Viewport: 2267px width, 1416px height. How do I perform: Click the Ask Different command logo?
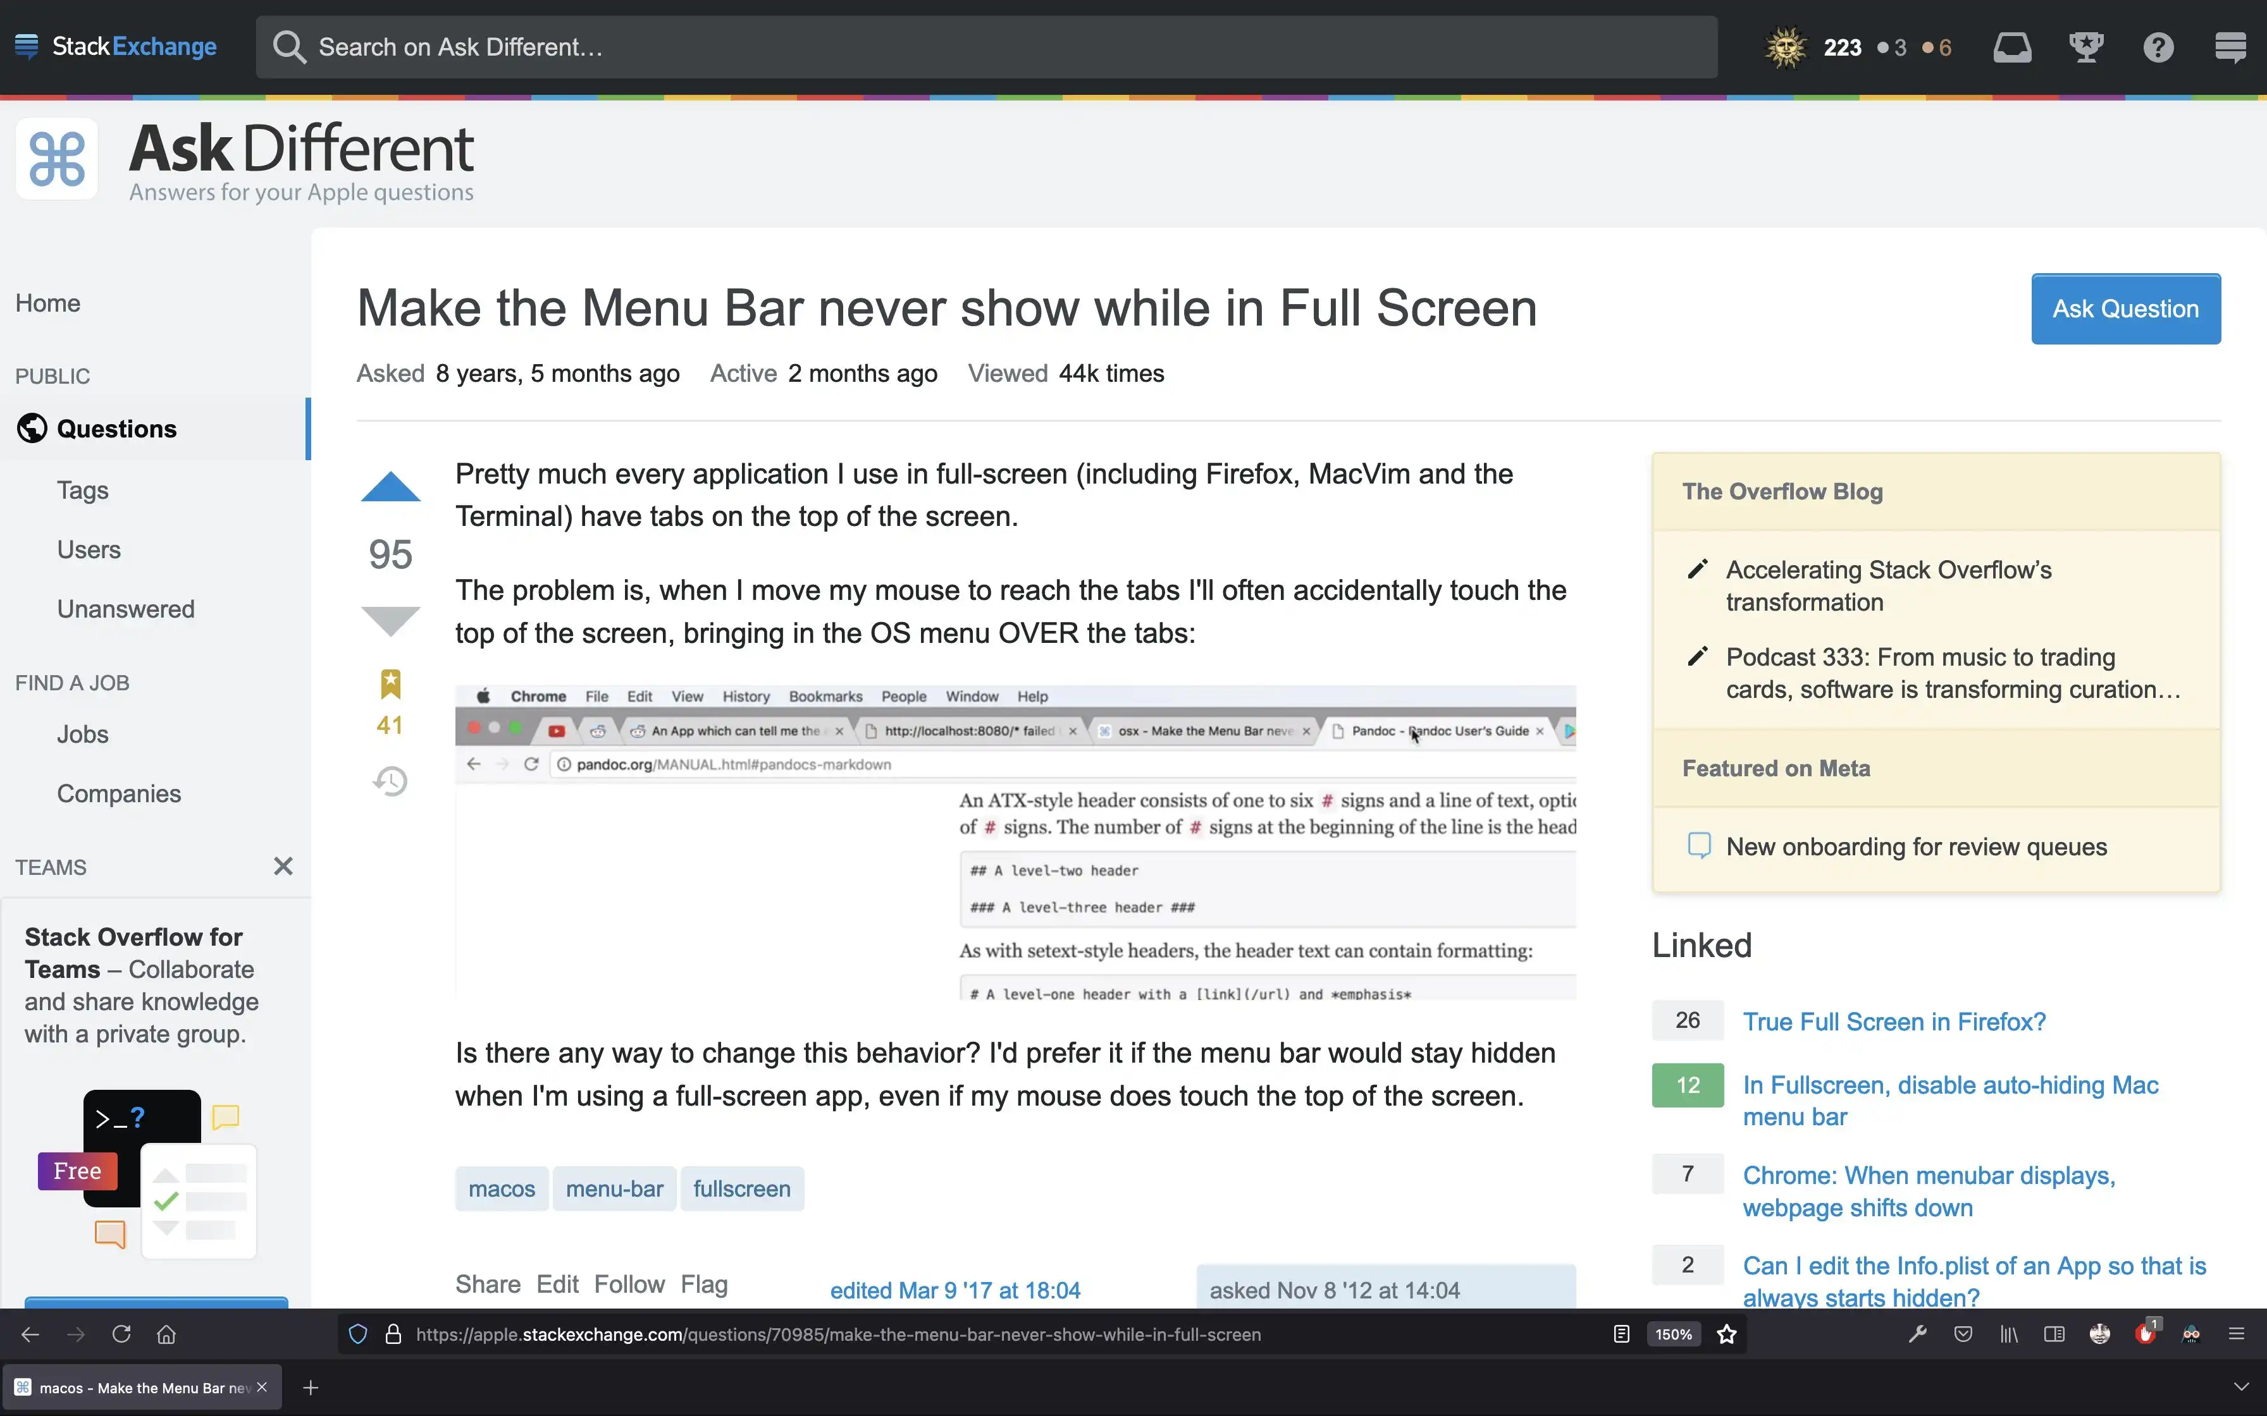(56, 158)
